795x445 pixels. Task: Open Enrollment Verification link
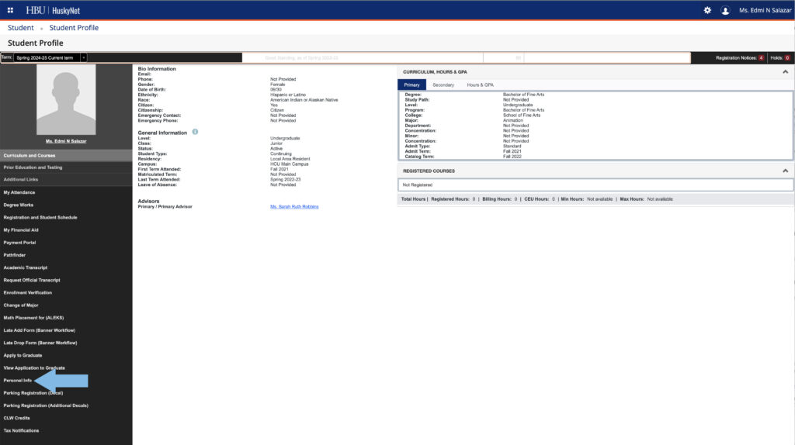tap(28, 292)
